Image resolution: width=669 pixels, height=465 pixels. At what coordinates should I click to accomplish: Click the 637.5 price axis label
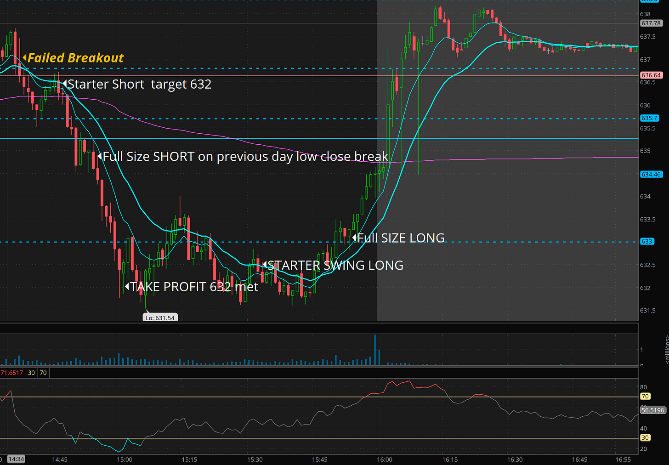click(648, 37)
